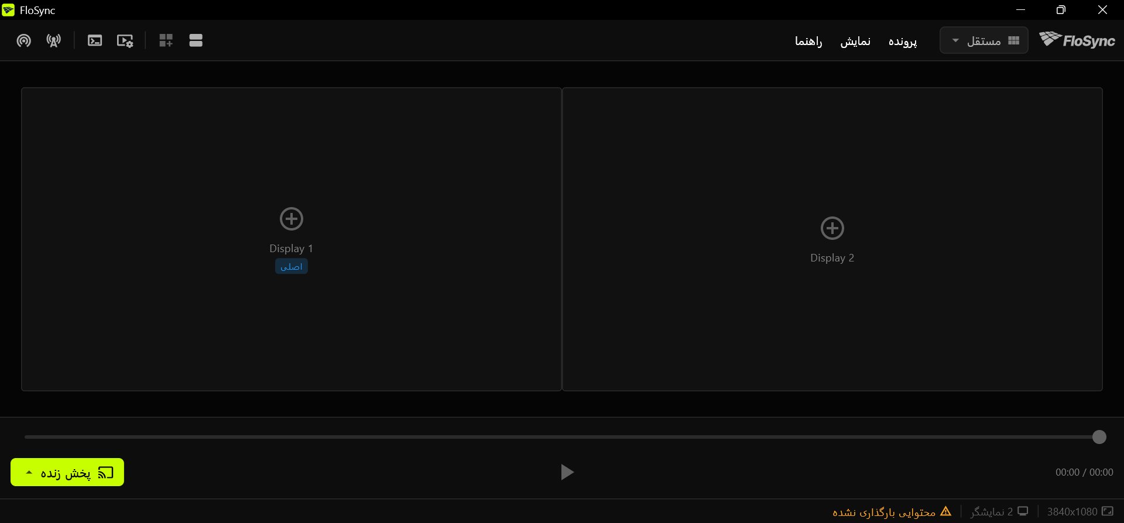The height and width of the screenshot is (523, 1124).
Task: Click the add grid layout icon
Action: tap(166, 40)
